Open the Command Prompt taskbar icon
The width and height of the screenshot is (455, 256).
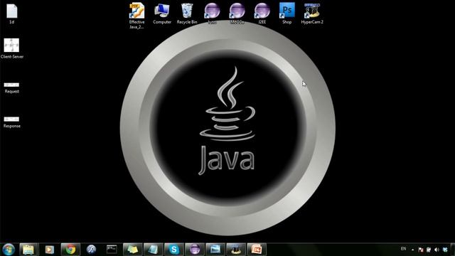[112, 250]
